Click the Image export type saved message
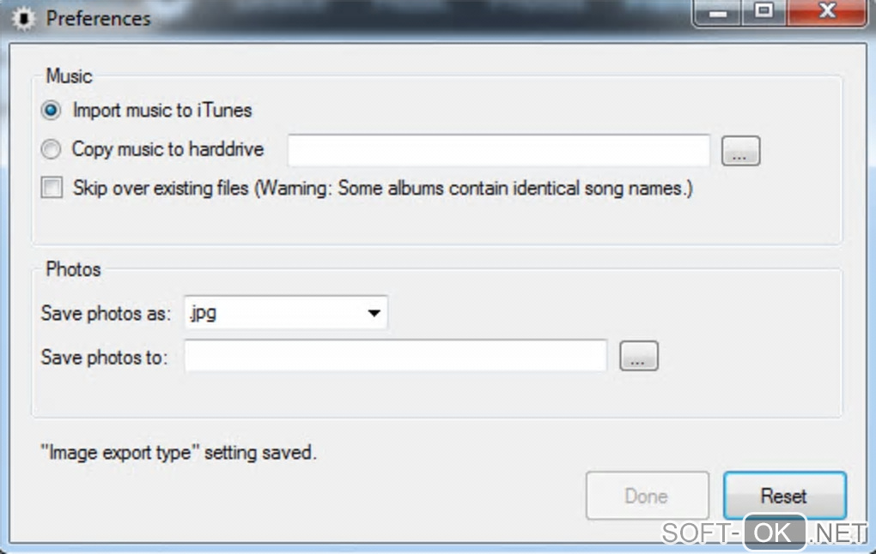This screenshot has width=876, height=554. (179, 453)
